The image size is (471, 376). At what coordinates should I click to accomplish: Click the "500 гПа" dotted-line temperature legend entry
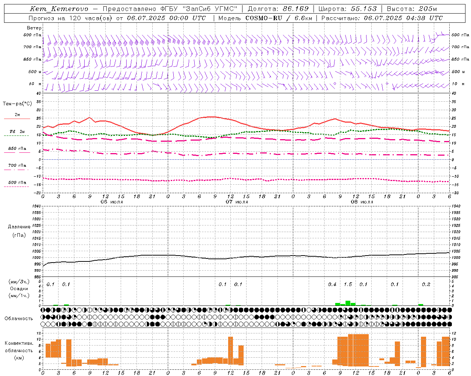17,182
